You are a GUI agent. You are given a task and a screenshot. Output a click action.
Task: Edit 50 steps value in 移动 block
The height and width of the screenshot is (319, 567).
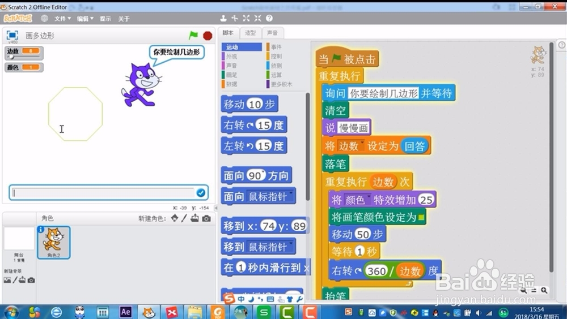point(363,234)
